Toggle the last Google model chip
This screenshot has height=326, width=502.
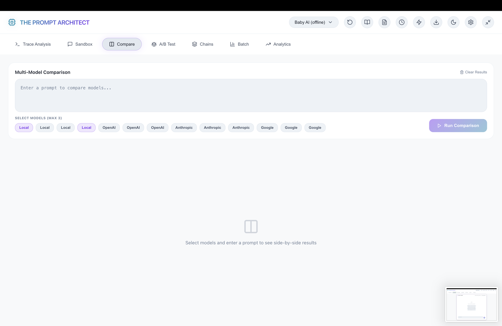[315, 128]
